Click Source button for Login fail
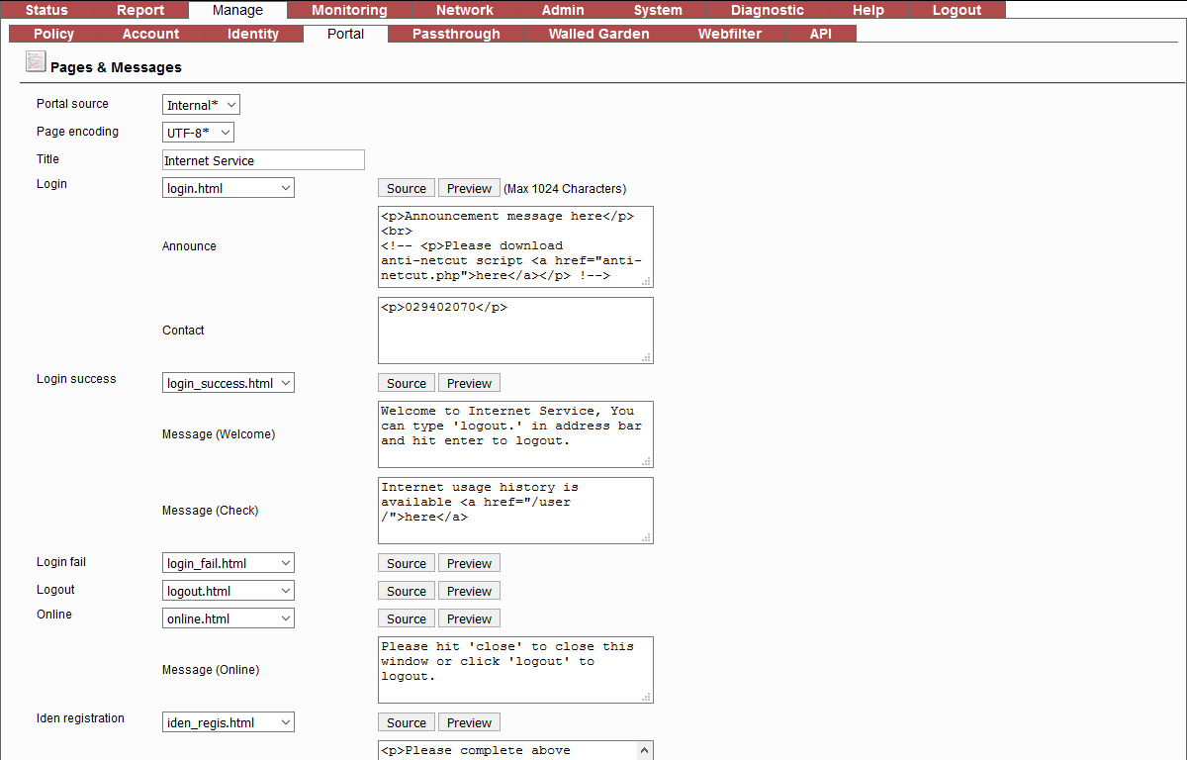 coord(407,563)
